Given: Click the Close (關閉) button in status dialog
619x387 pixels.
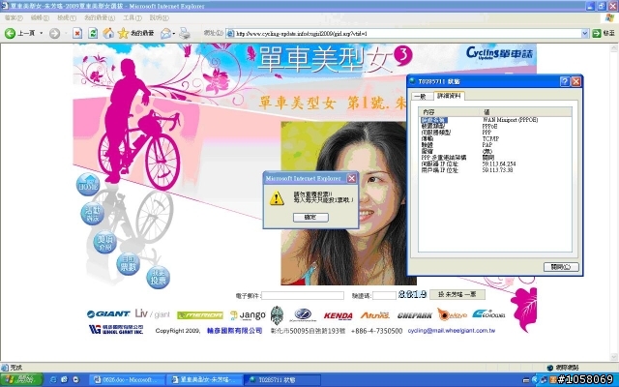Looking at the screenshot, I should (561, 267).
